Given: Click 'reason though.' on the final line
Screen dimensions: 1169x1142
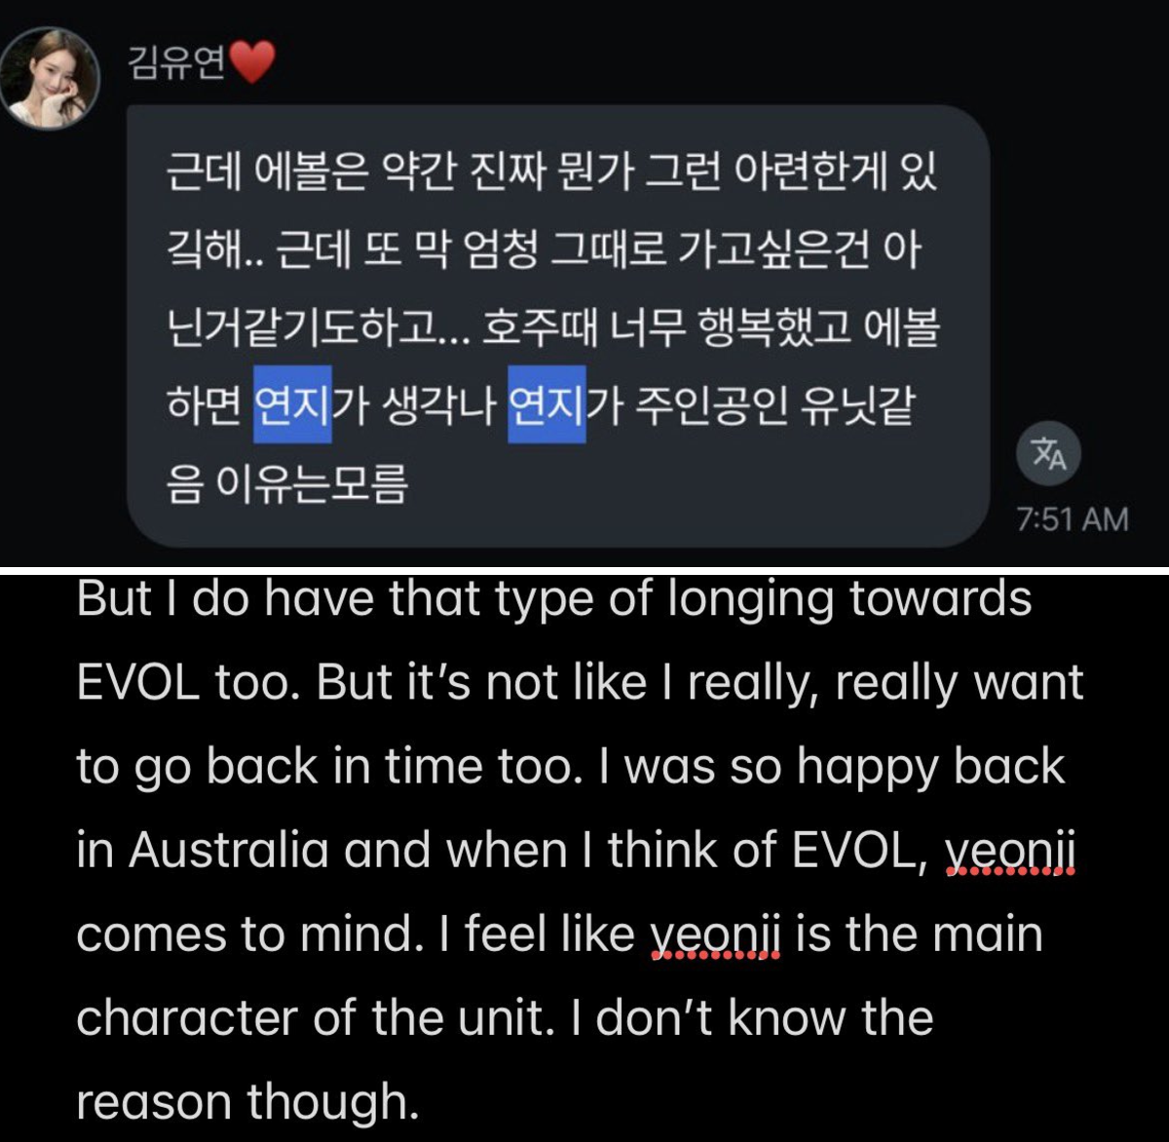Looking at the screenshot, I should (x=247, y=1104).
